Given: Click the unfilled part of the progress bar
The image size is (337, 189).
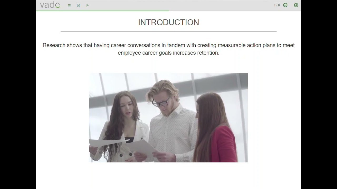Looking at the screenshot, I should pyautogui.click(x=234, y=11).
